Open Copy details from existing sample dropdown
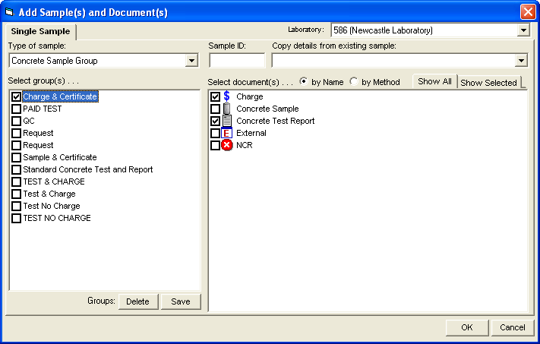Screen dimensions: 540x344 (x=521, y=61)
